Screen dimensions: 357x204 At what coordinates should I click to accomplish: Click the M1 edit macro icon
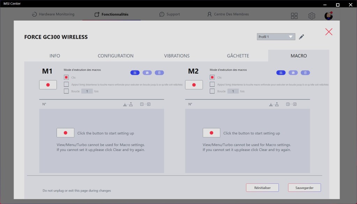pyautogui.click(x=135, y=73)
